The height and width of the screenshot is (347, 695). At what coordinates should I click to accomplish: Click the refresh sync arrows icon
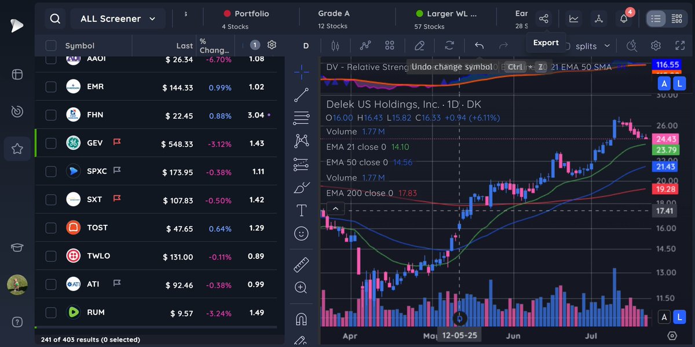point(449,46)
